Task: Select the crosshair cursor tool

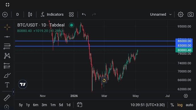Action: pos(7,27)
